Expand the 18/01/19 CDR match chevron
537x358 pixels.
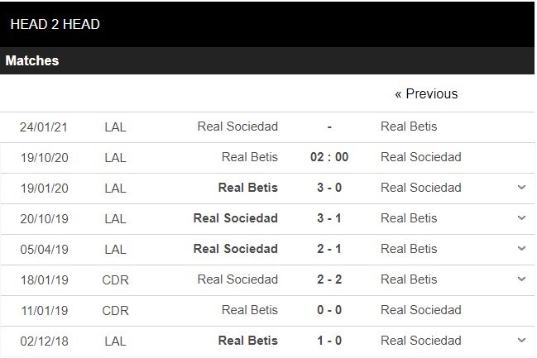click(521, 279)
